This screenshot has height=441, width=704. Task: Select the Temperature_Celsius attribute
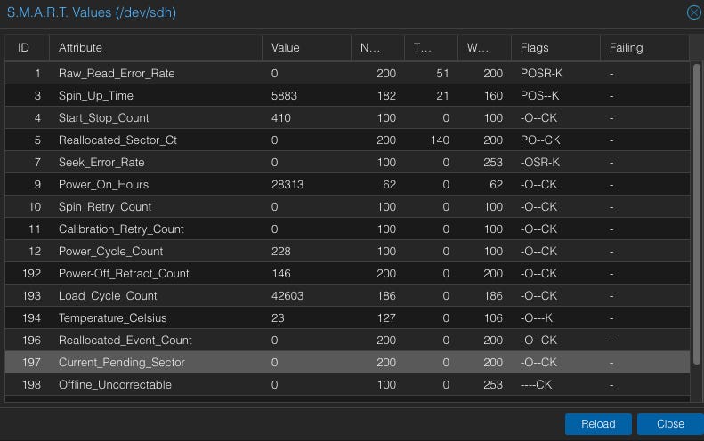click(x=112, y=318)
